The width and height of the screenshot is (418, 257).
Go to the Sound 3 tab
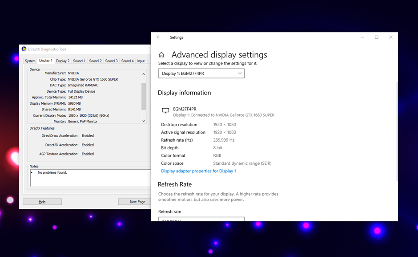[x=111, y=61]
